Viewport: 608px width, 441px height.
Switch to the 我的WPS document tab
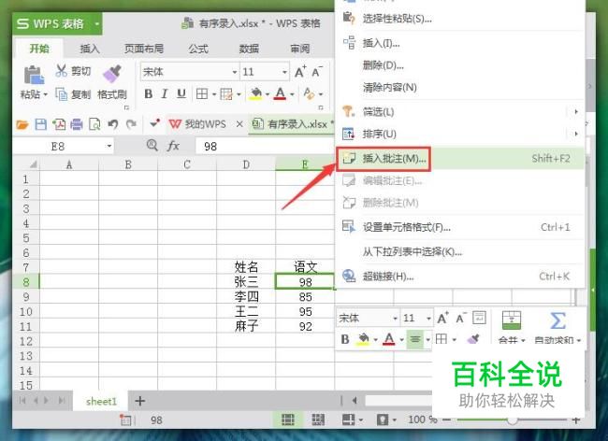point(197,124)
